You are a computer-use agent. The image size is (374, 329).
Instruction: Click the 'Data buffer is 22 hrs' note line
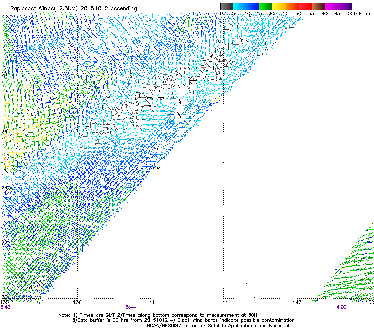(x=183, y=320)
